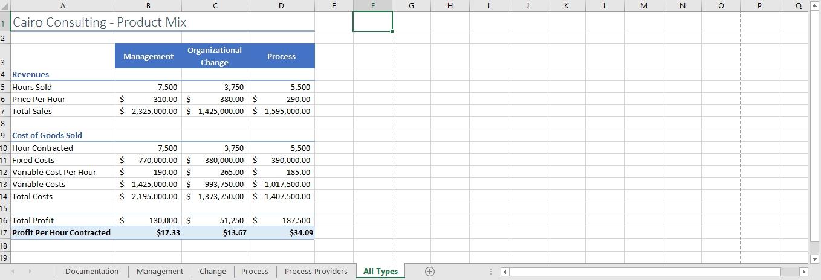Open the Process sheet tab
This screenshot has height=280, width=821.
255,272
